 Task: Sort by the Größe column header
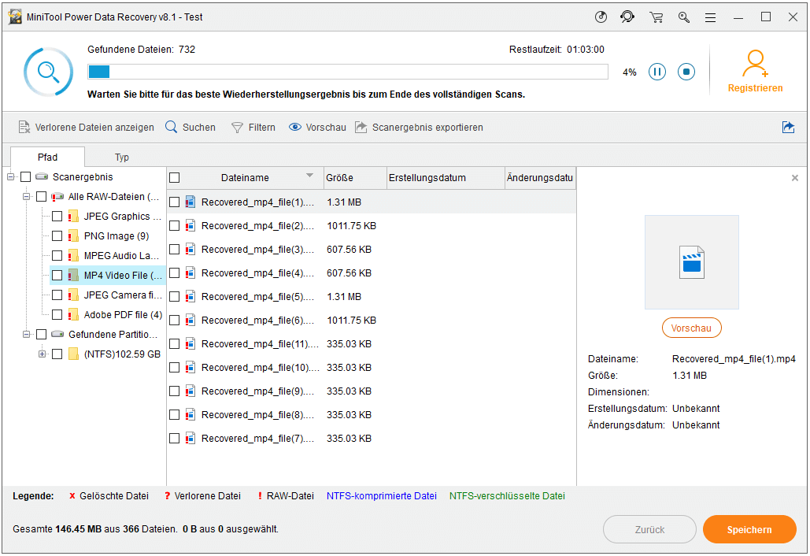click(356, 178)
